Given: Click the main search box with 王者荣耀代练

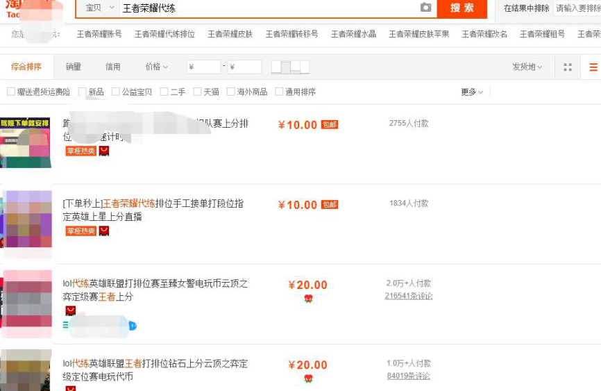Looking at the screenshot, I should point(269,8).
